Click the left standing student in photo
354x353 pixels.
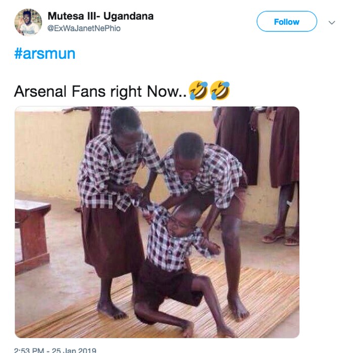[x=114, y=202]
